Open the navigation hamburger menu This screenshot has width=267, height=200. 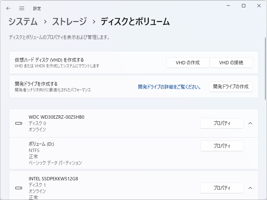pyautogui.click(x=21, y=8)
